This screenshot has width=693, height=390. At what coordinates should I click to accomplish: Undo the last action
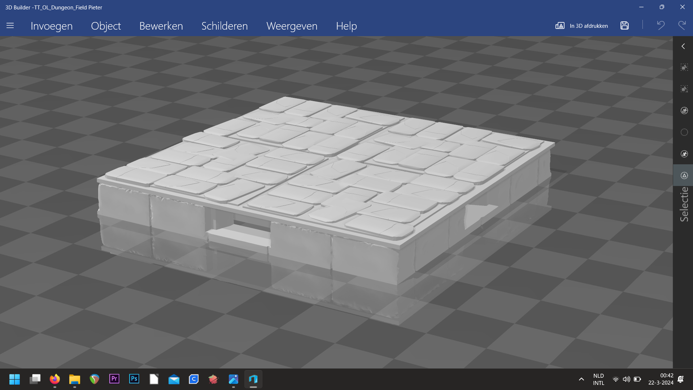point(661,25)
